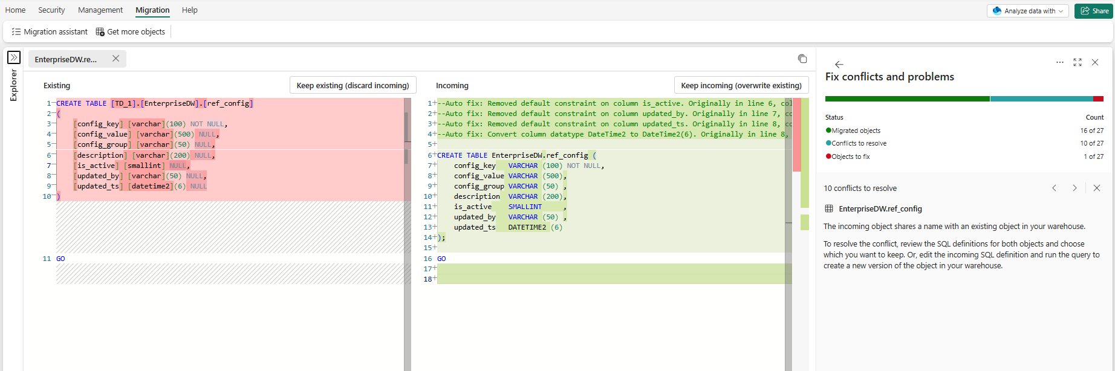Viewport: 1115px width, 371px height.
Task: Select the Migrated objects status row
Action: 964,131
